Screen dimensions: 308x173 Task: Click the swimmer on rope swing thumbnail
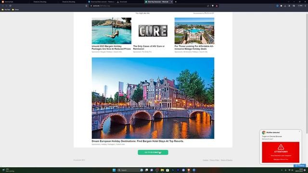[112, 31]
